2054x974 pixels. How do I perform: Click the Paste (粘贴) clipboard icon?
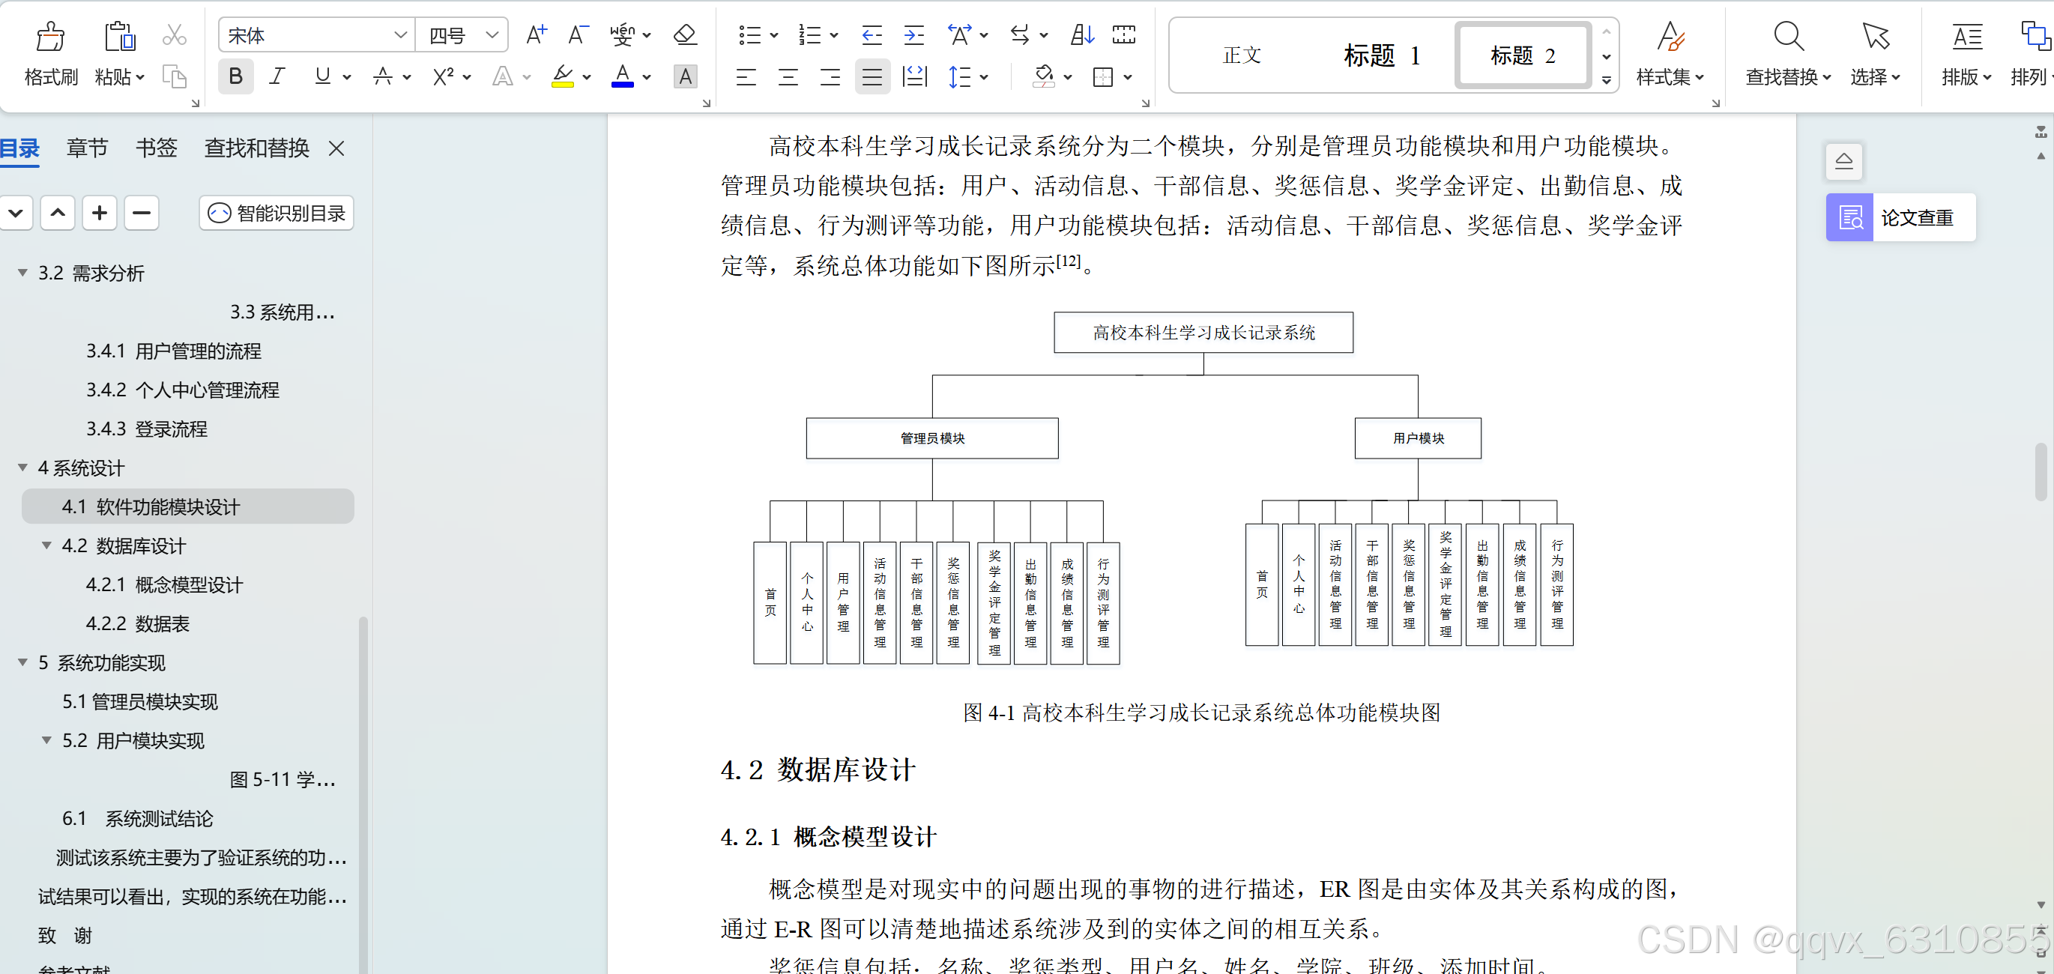coord(119,37)
